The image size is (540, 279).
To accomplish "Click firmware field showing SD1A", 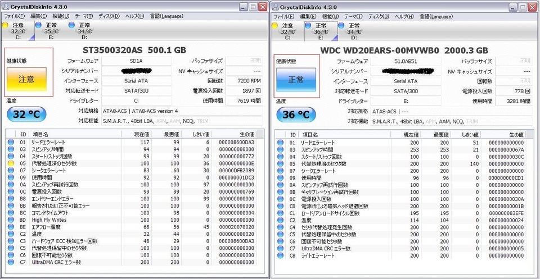I will [136, 61].
